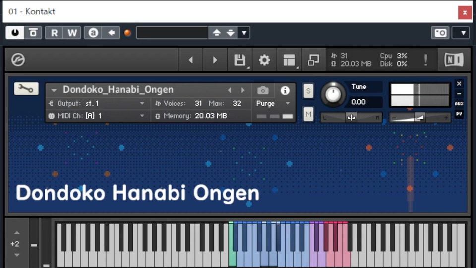This screenshot has width=476, height=268.
Task: Load previous preset with up arrow
Action: coord(217,33)
